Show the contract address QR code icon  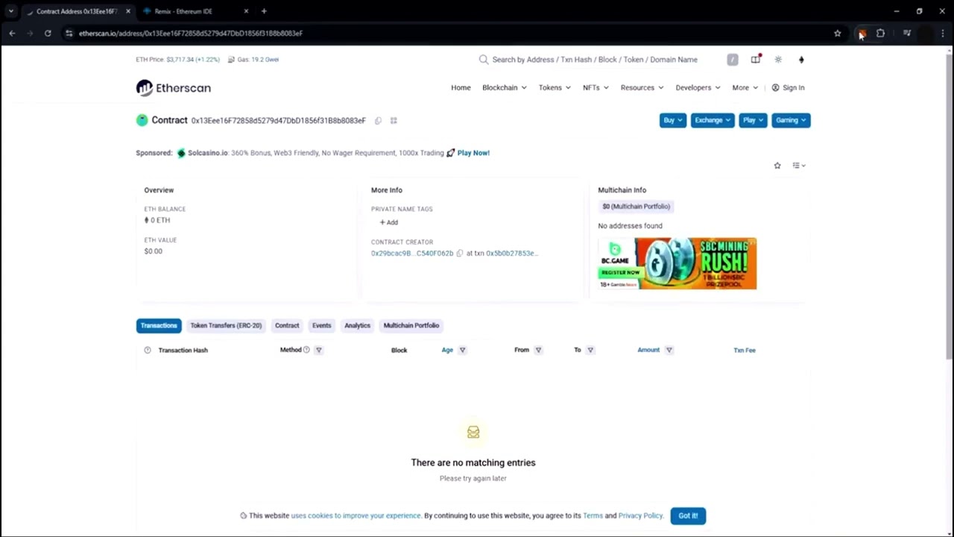pos(394,121)
